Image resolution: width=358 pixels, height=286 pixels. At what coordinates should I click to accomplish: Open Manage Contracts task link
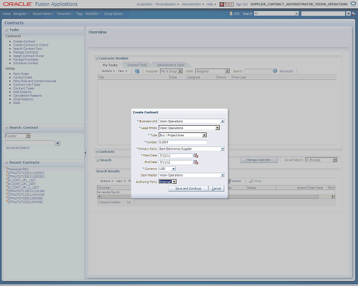pyautogui.click(x=26, y=53)
